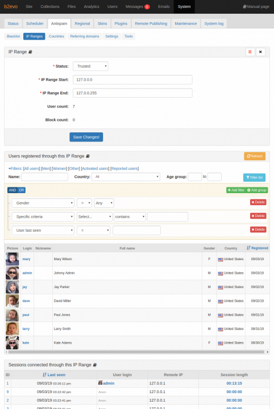The image size is (274, 409).
Task: Open the Referring domains sub-tab
Action: pos(85,36)
